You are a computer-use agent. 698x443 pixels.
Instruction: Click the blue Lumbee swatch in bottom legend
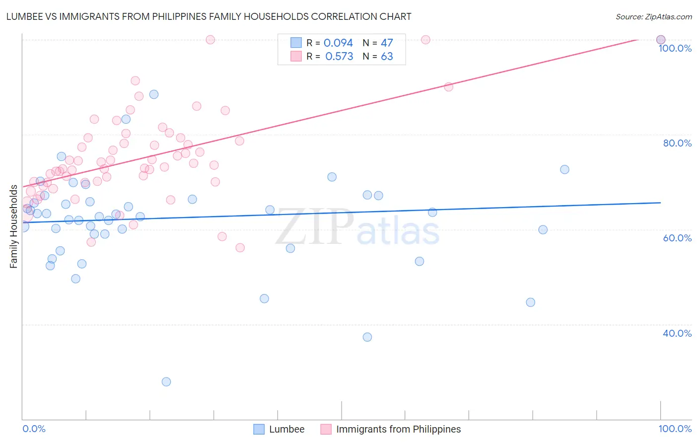(259, 429)
